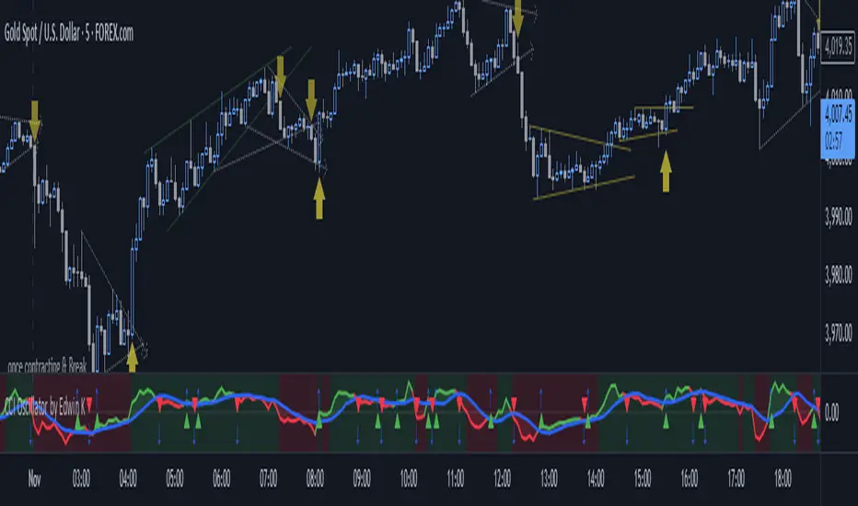Click the 14:00 time axis label
This screenshot has width=858, height=506.
pos(596,479)
